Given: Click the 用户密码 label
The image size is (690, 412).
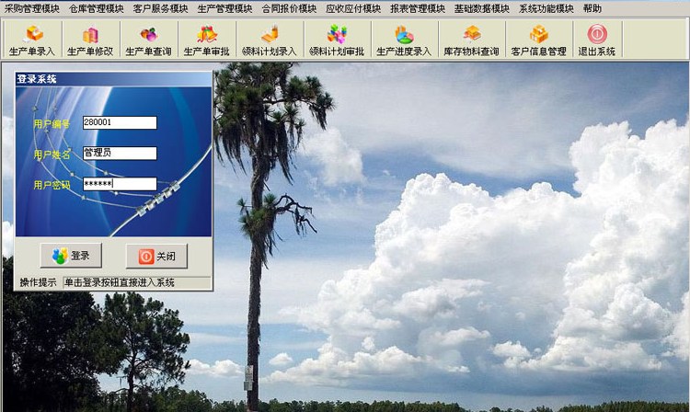Looking at the screenshot, I should pyautogui.click(x=52, y=185).
